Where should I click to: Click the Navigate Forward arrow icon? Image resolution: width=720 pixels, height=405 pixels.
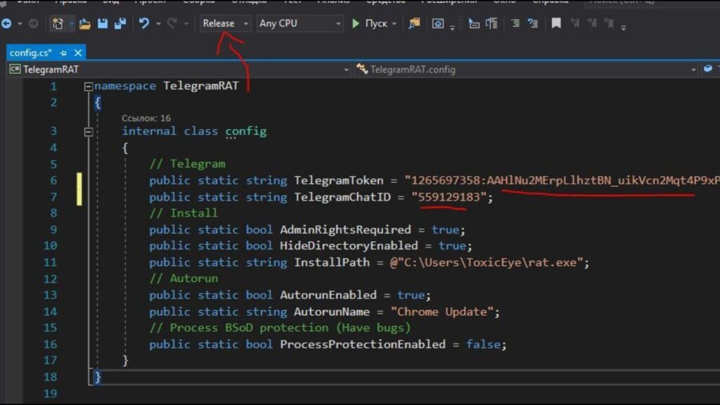[x=33, y=23]
